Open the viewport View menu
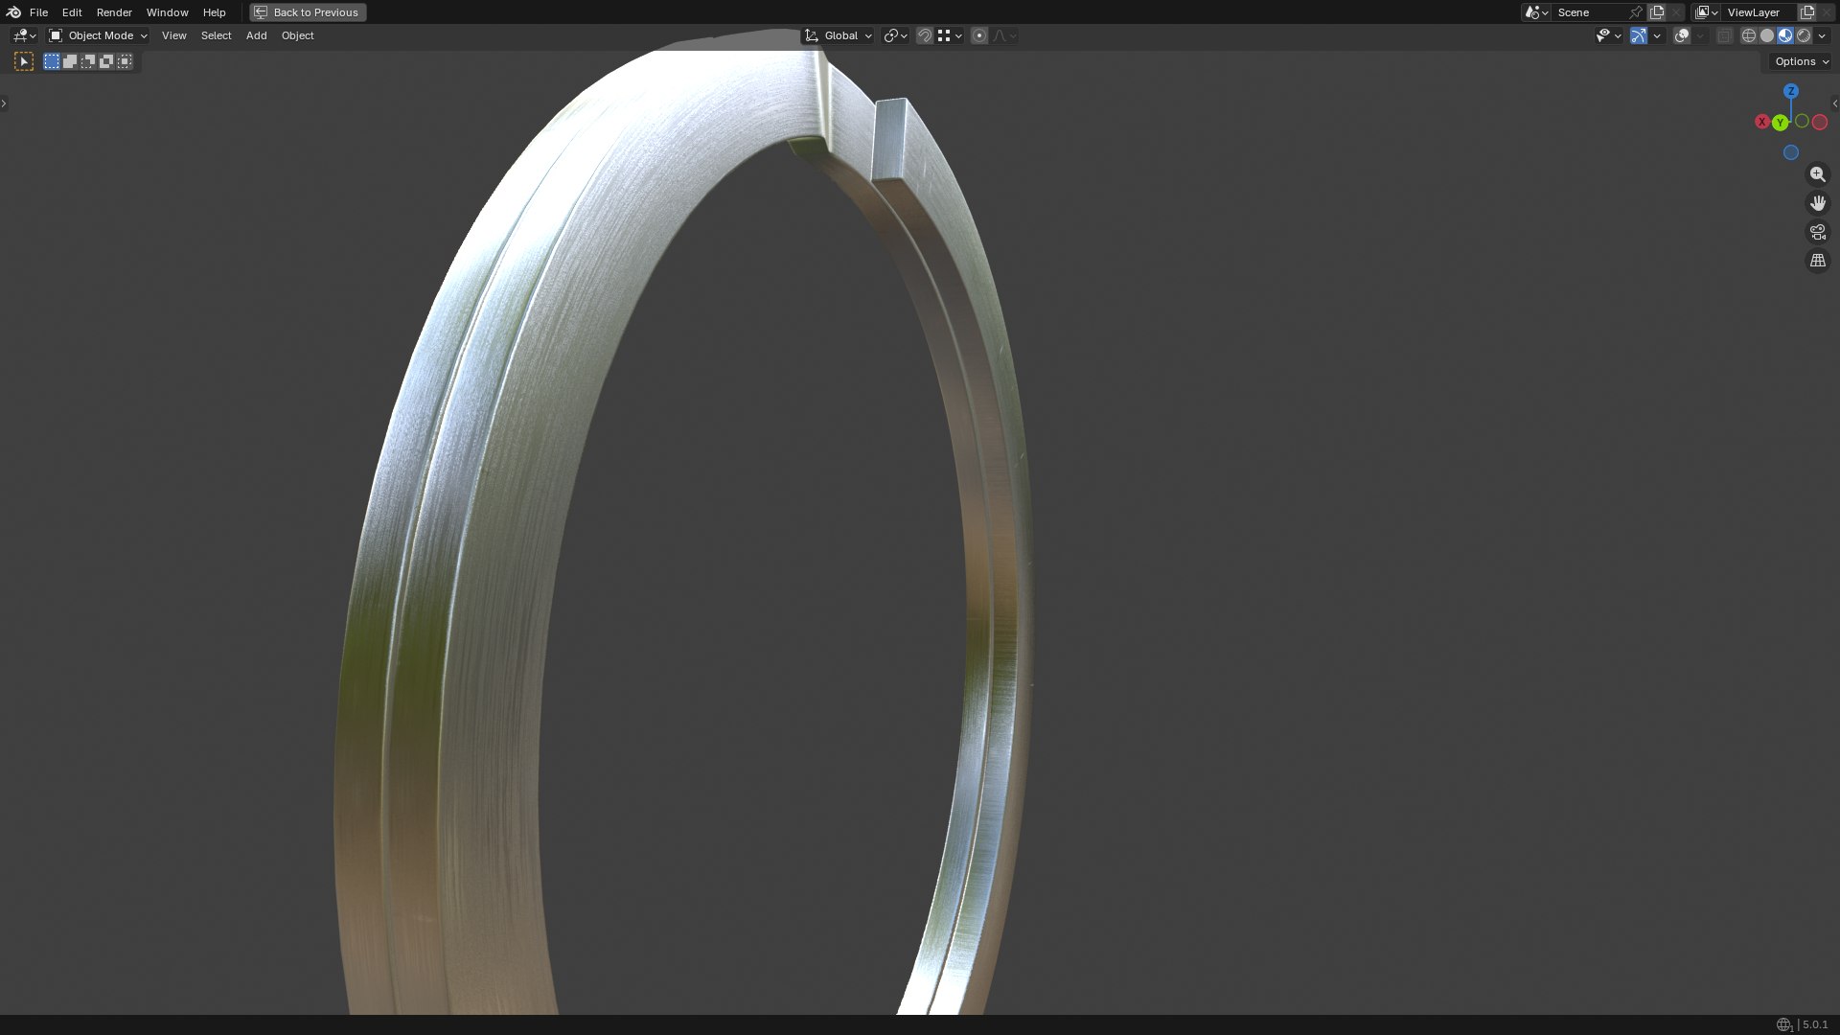Viewport: 1840px width, 1035px height. [173, 35]
